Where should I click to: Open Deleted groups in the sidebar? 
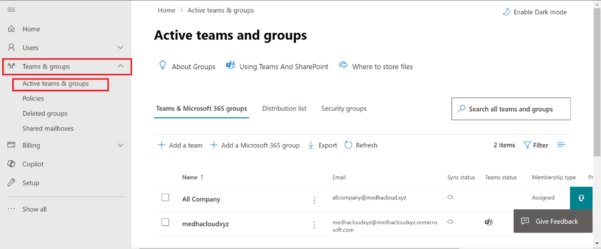click(45, 113)
